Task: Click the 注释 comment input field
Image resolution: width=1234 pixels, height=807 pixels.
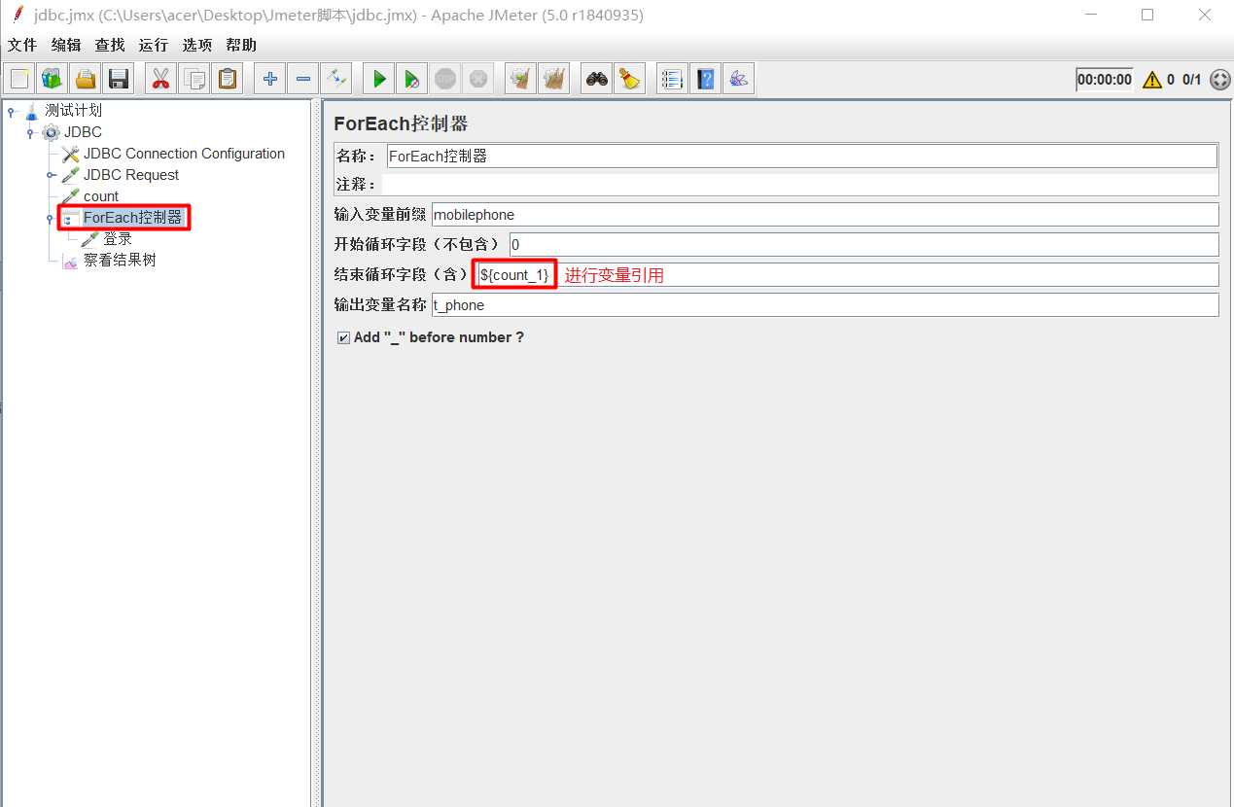Action: pyautogui.click(x=800, y=184)
